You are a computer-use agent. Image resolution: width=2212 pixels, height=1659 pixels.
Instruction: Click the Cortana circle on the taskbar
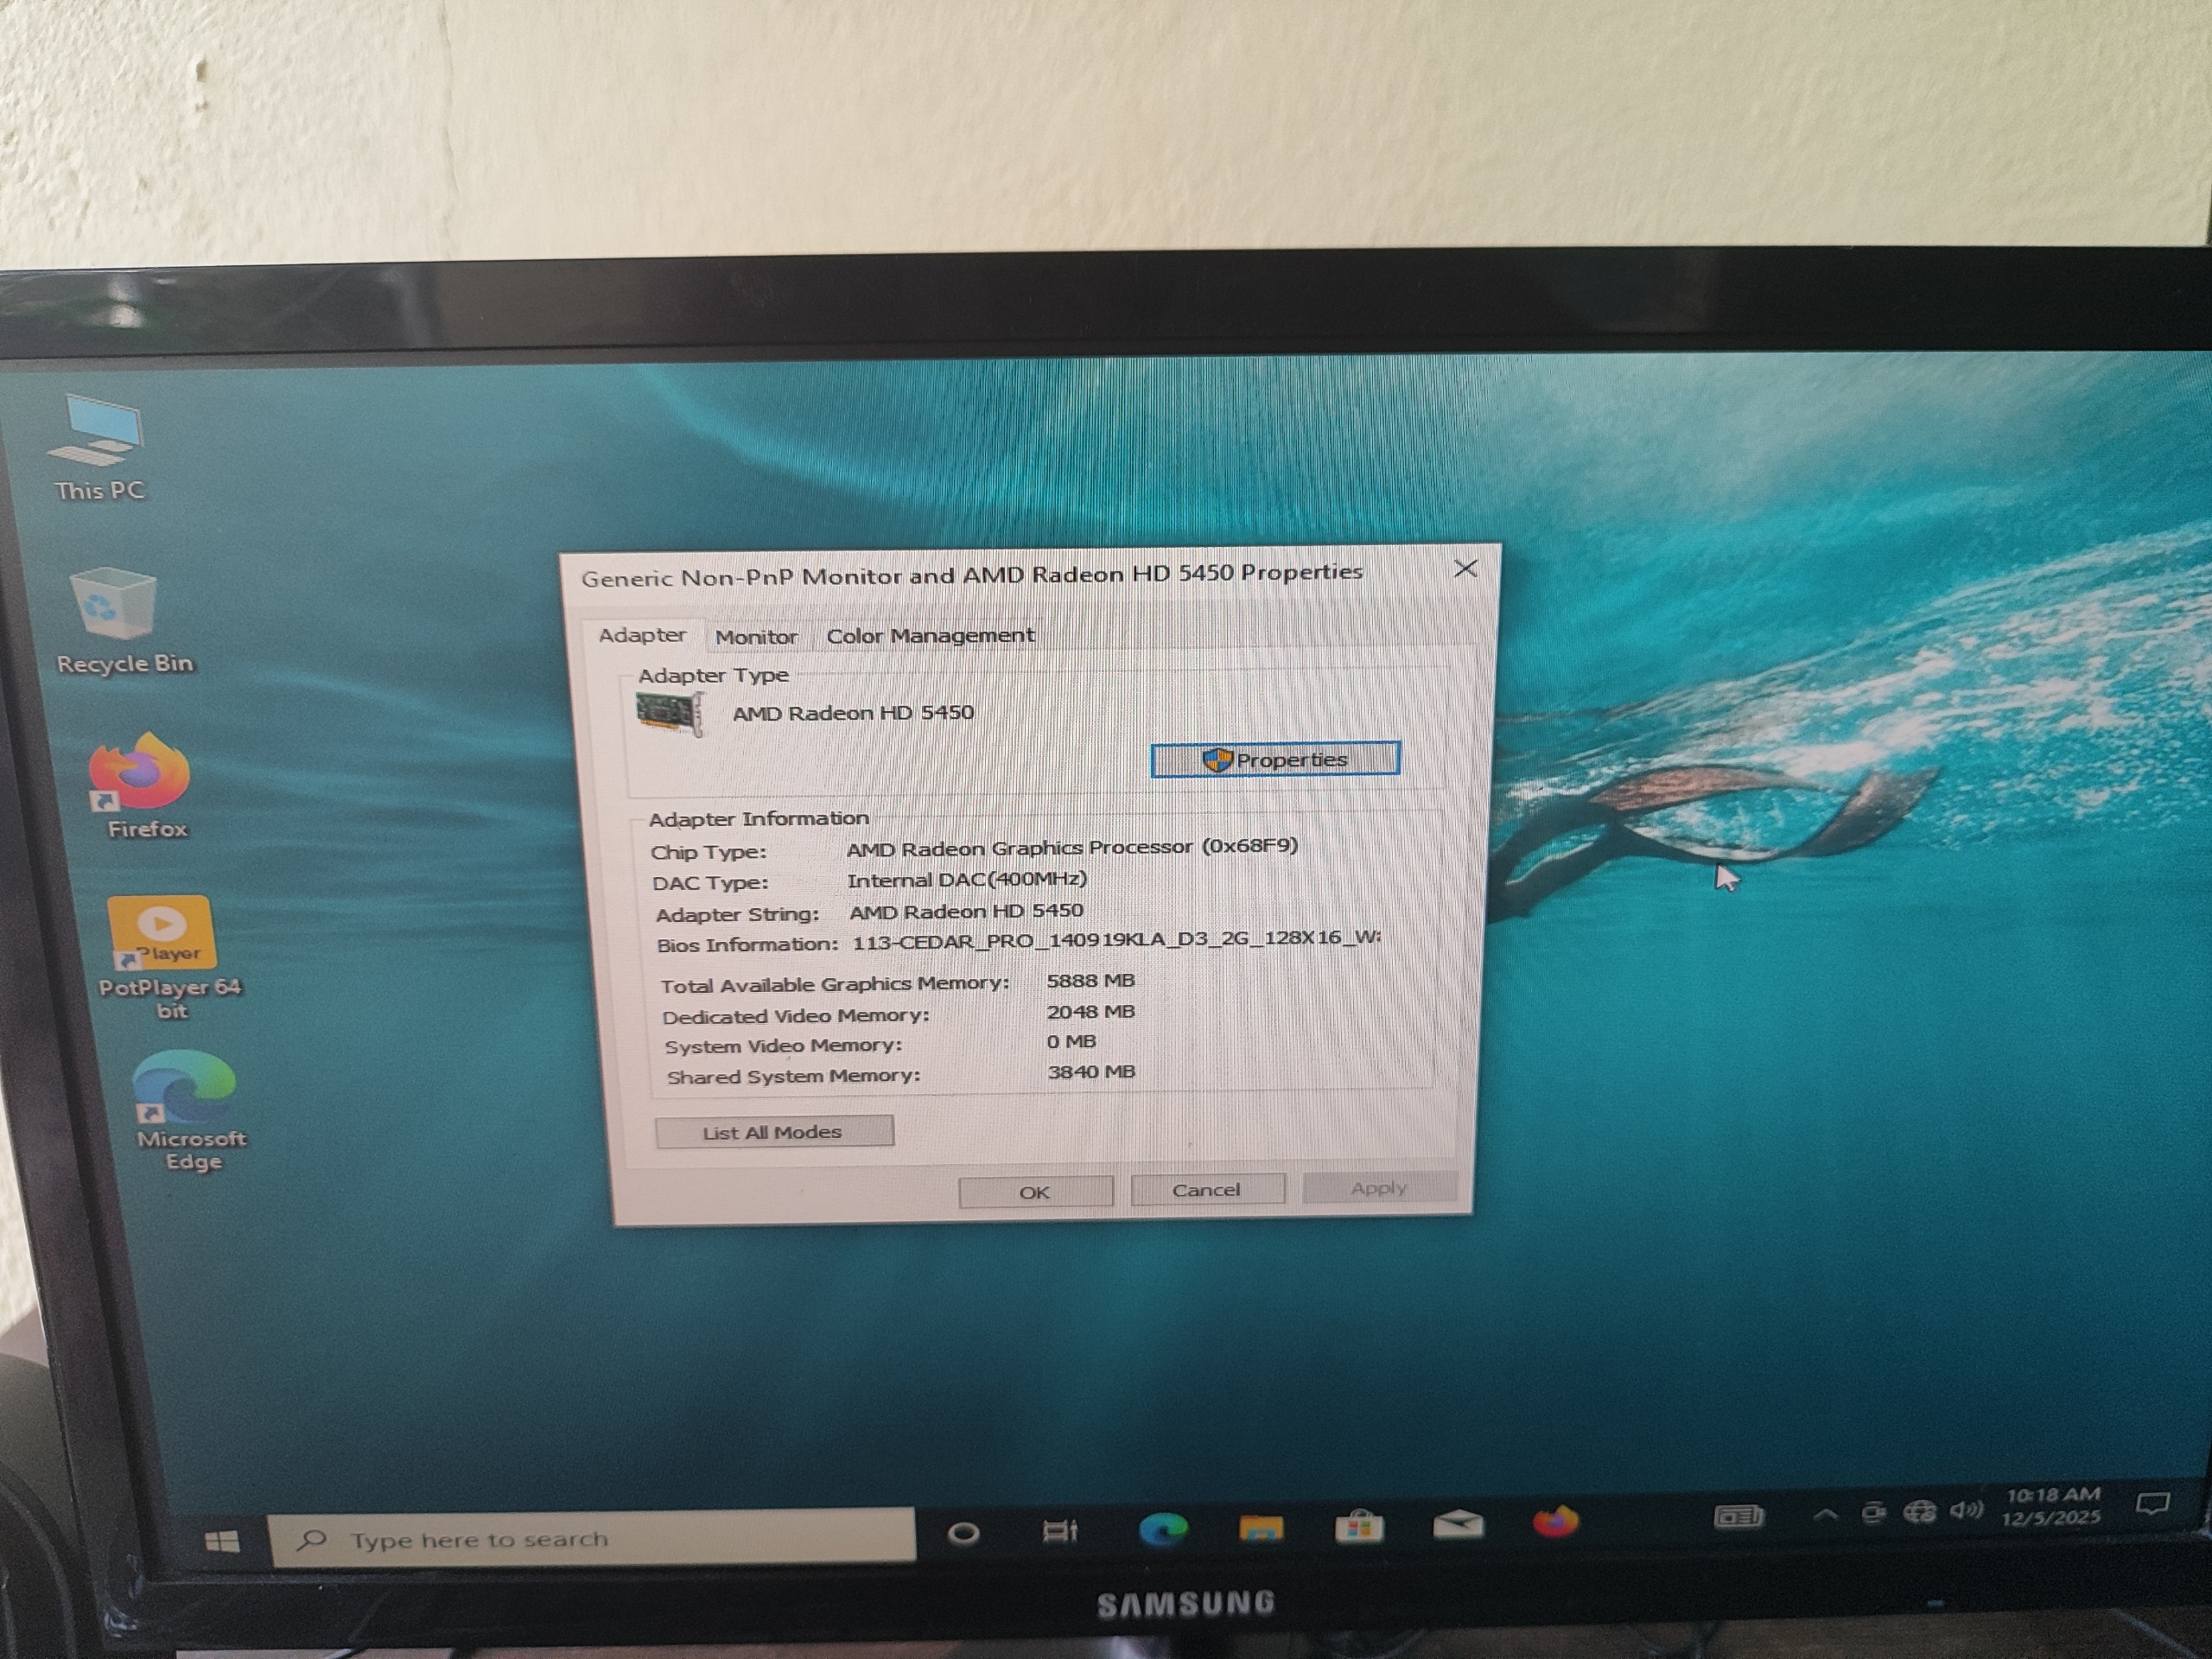click(x=963, y=1533)
